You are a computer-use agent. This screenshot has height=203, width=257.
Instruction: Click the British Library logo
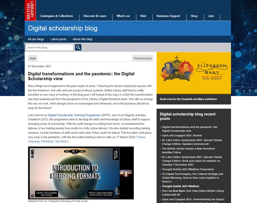pos(30,10)
